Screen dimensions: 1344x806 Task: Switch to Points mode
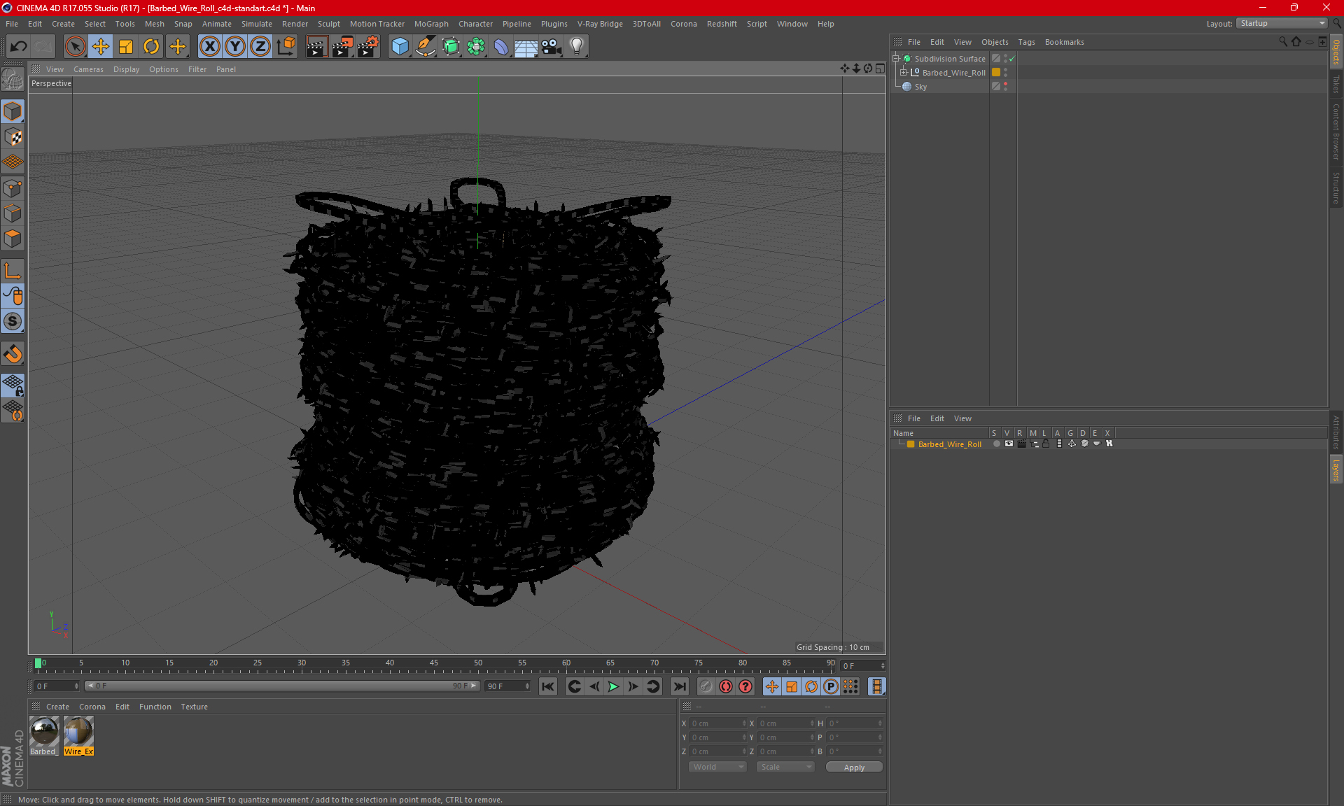coord(13,188)
